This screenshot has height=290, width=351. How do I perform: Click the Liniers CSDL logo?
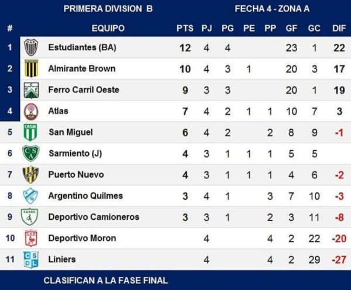[x=31, y=260]
